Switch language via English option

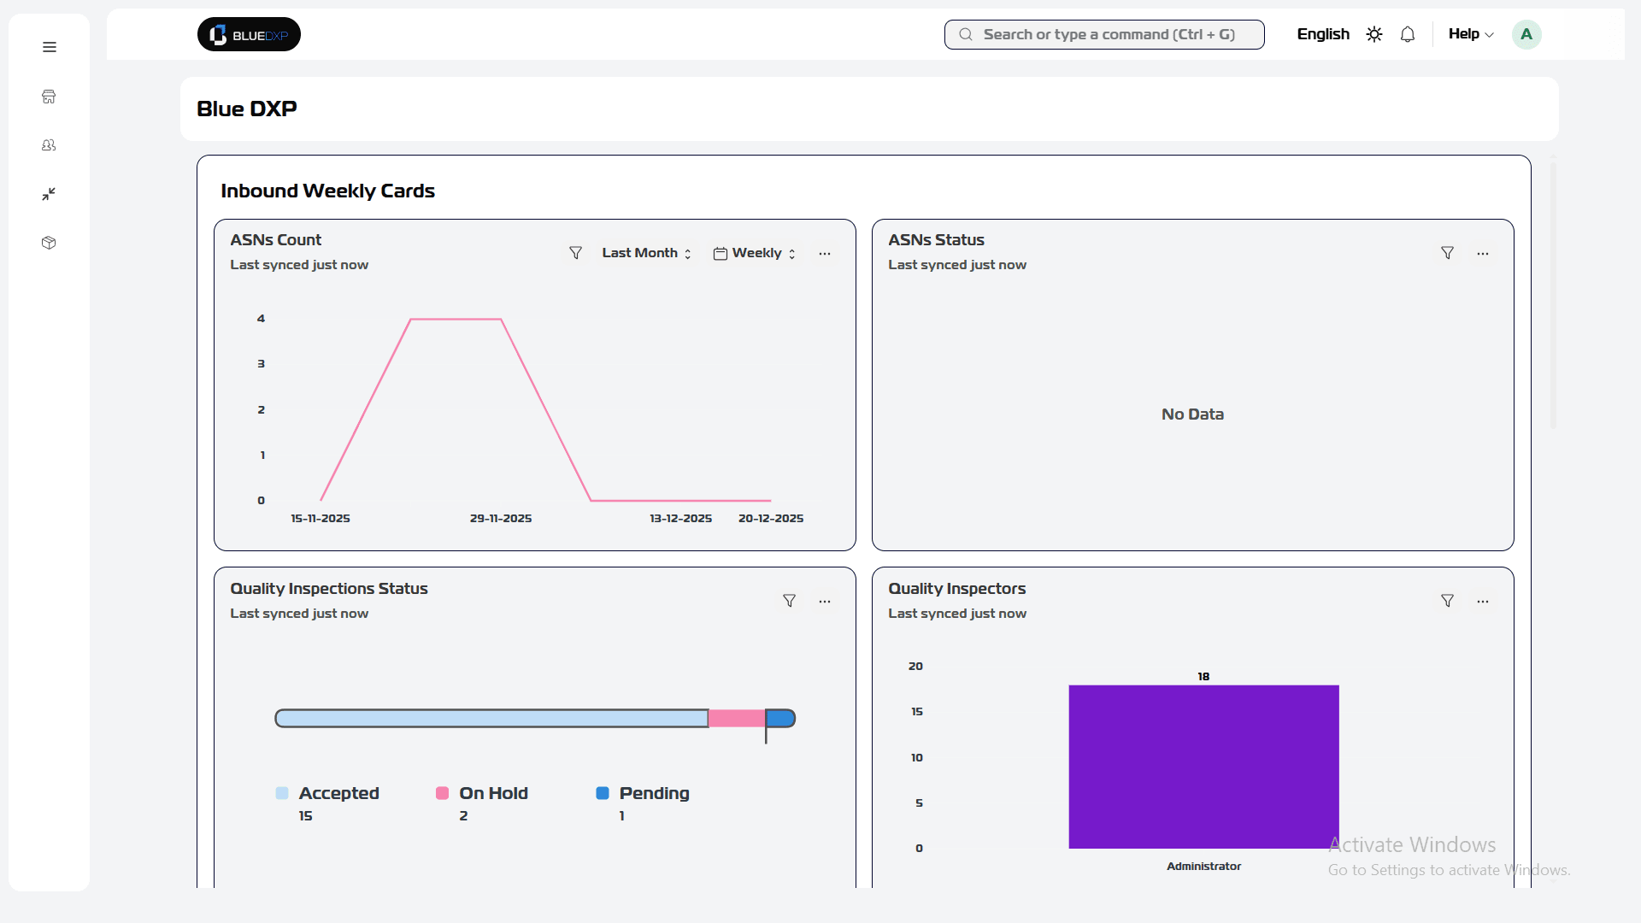click(x=1322, y=34)
